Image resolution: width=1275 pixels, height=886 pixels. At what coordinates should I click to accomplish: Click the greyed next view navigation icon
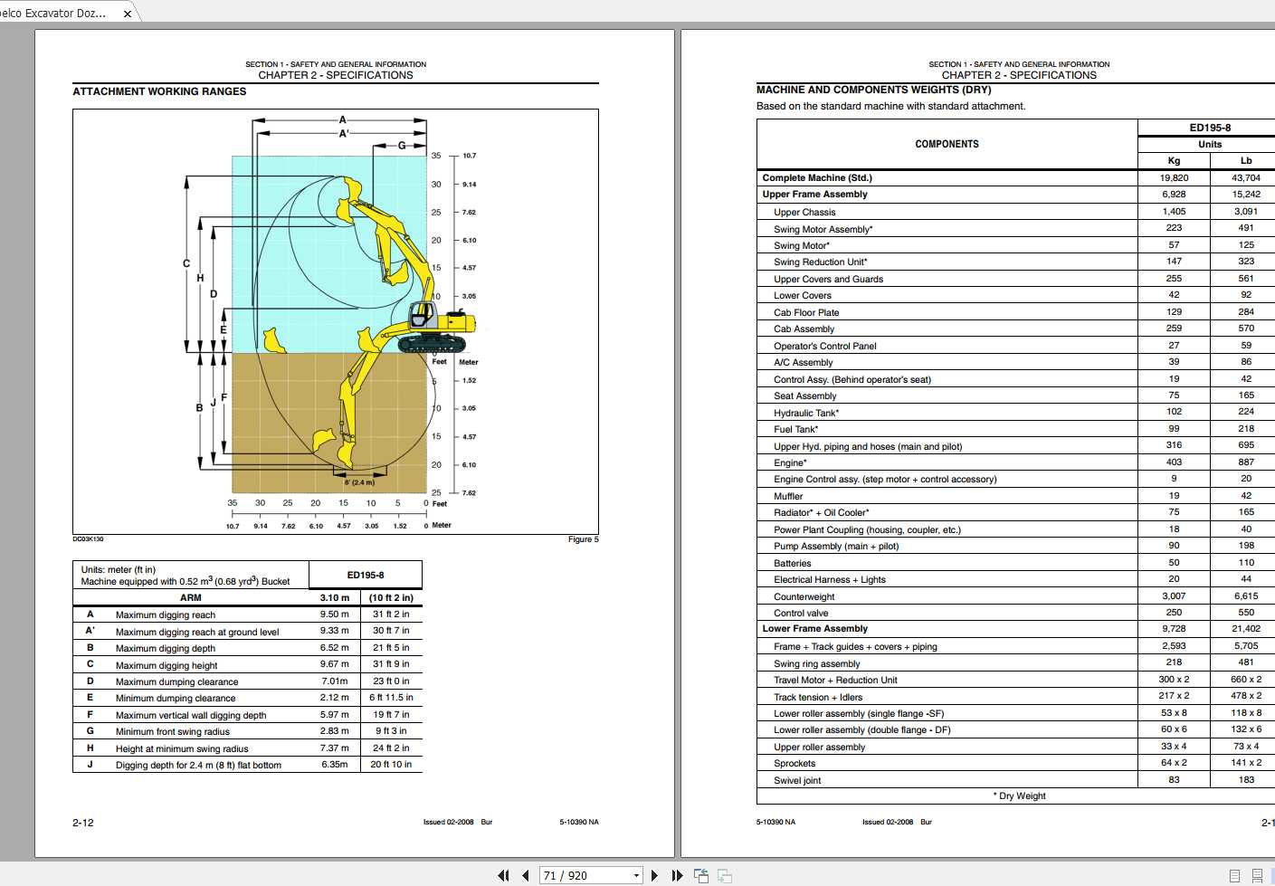tap(725, 875)
